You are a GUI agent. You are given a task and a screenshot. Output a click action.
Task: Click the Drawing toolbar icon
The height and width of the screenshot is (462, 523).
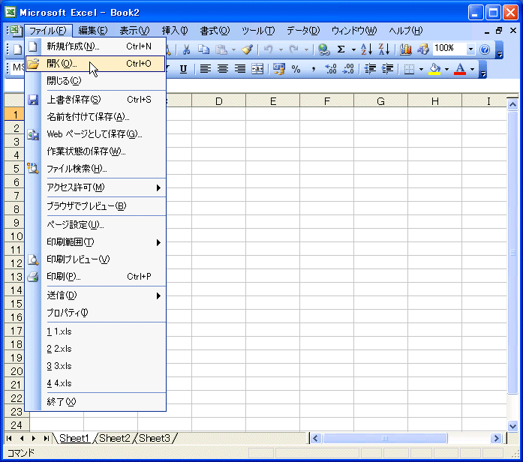tap(423, 49)
